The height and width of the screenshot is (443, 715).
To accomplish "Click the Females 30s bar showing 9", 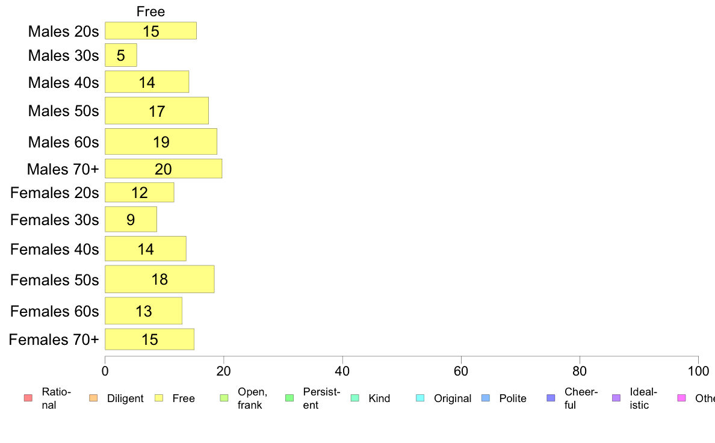I will coord(131,219).
